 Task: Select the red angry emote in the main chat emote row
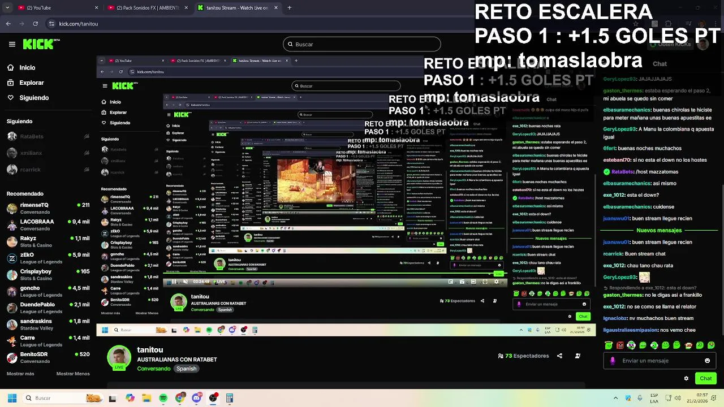tap(620, 345)
